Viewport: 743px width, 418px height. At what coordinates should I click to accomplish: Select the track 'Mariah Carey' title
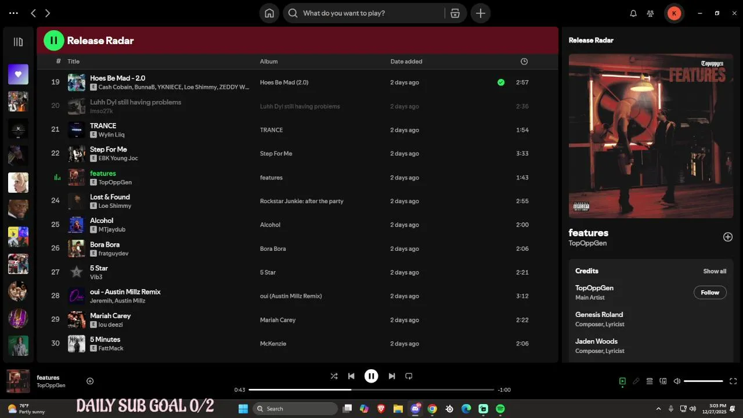click(x=110, y=316)
